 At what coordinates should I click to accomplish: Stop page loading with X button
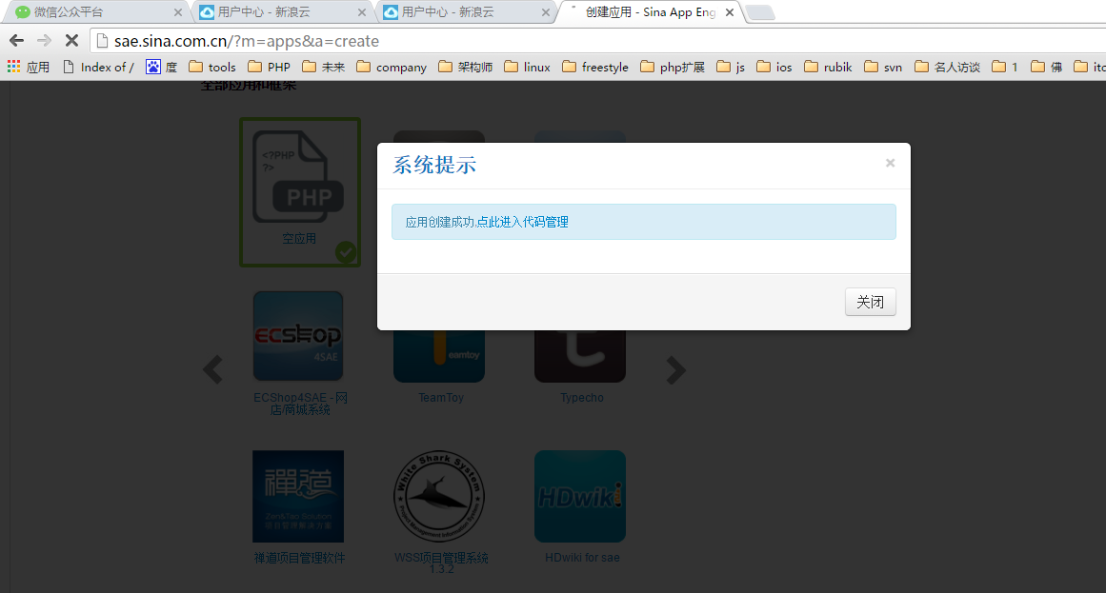(x=71, y=41)
